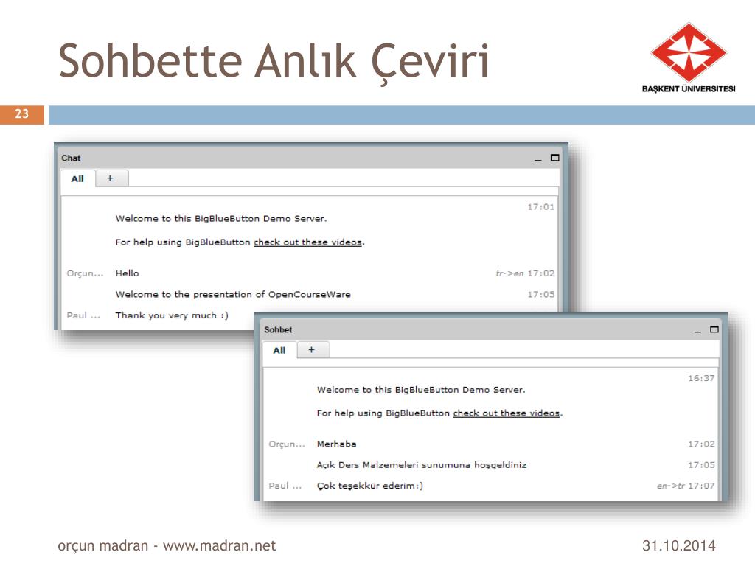Open 'check out these videos' link in Sohbet window

[x=507, y=413]
